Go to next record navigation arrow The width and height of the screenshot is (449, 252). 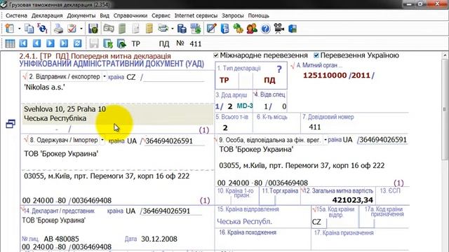51,43
